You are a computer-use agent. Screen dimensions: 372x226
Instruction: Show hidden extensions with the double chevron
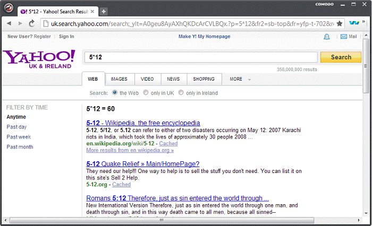[363, 22]
